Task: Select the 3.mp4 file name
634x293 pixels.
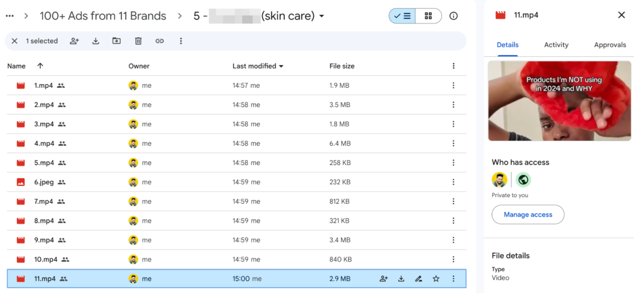Action: coord(44,124)
